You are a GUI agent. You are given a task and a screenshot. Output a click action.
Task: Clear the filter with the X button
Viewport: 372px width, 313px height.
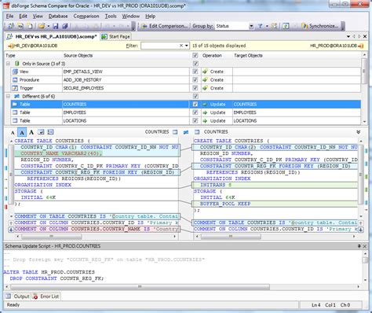pos(181,46)
